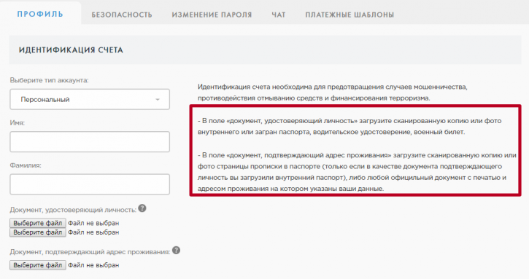The width and height of the screenshot is (529, 279).
Task: Click label Выберите тип аккаунта
Action: [x=50, y=81]
